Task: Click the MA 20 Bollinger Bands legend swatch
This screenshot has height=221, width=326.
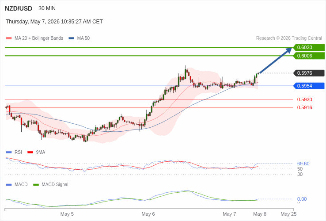Action: (9, 38)
